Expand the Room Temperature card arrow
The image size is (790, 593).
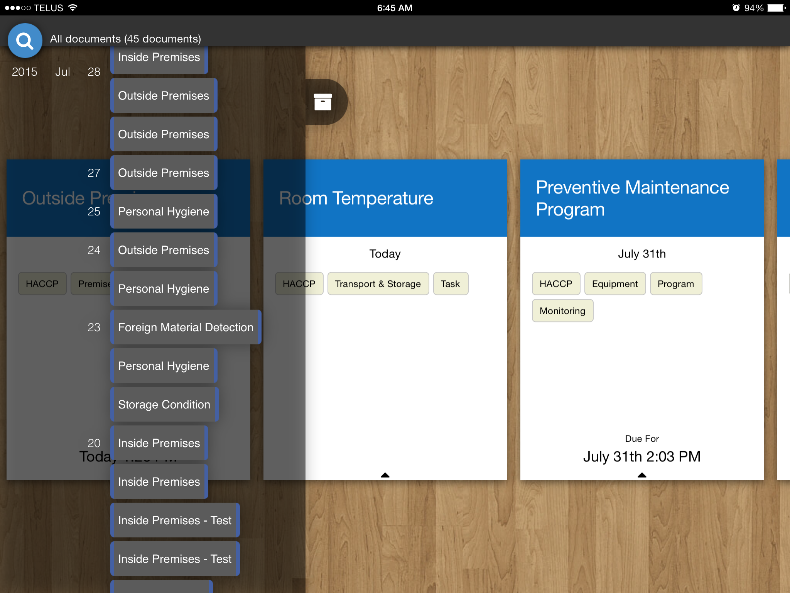pos(385,475)
